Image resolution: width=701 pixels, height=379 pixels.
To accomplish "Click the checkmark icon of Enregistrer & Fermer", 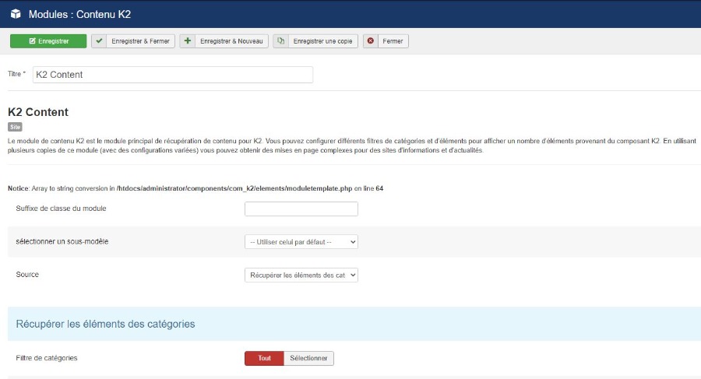I will [x=99, y=41].
